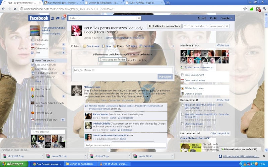Click the Facebook logo
The height and width of the screenshot is (167, 268).
click(x=39, y=18)
